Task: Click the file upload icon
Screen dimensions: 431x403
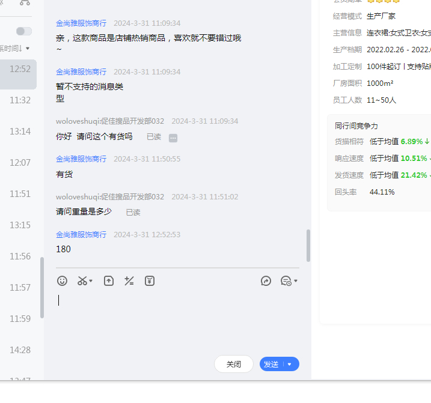Action: (109, 280)
